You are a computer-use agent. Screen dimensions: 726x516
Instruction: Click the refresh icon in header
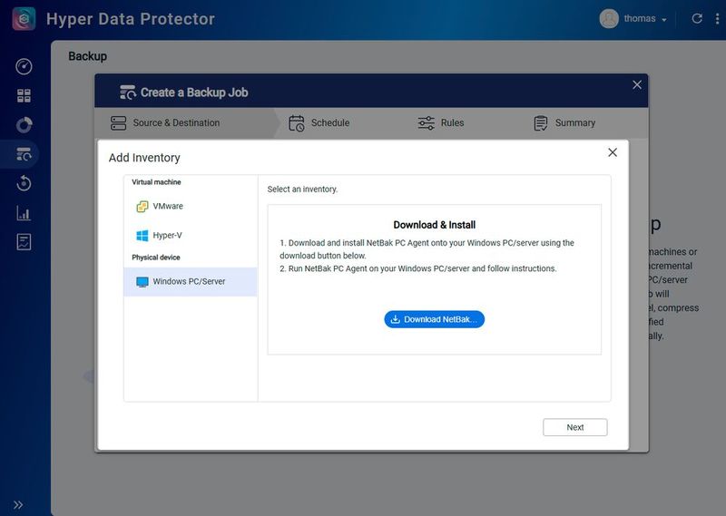[697, 18]
